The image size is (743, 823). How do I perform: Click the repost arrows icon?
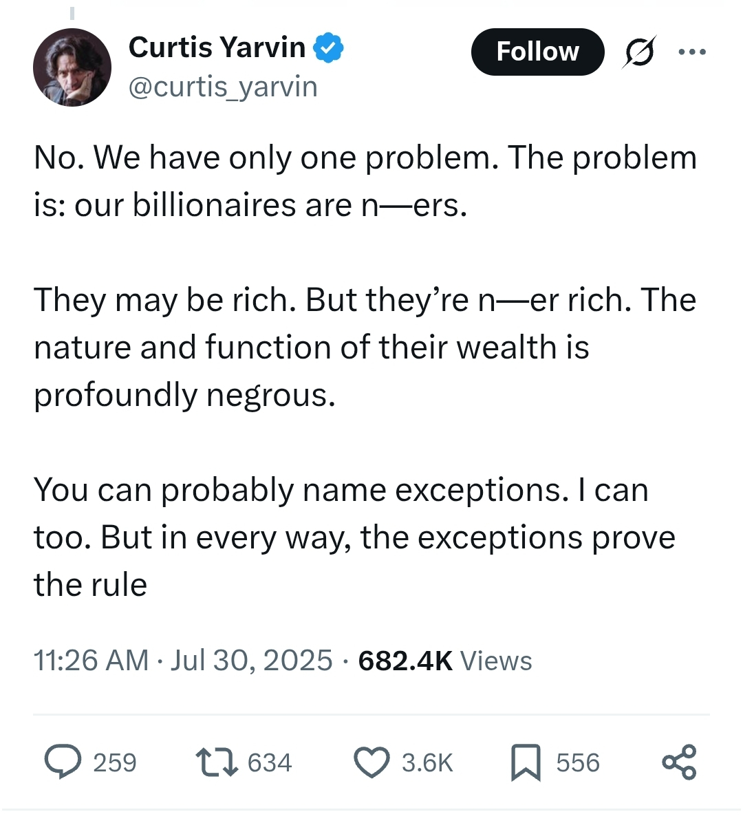[x=217, y=762]
